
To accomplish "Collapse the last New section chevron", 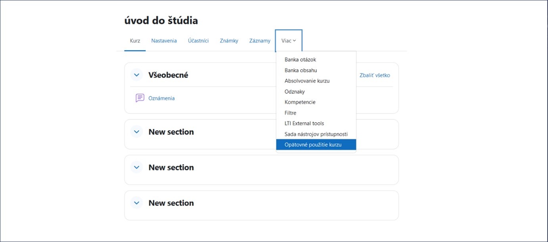I will [x=137, y=203].
